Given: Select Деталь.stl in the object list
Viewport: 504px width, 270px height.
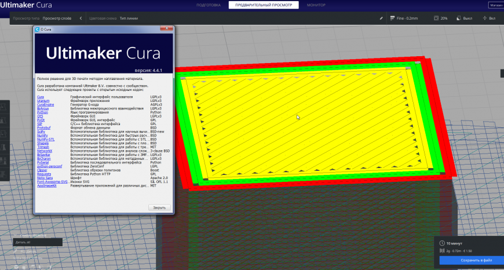Looking at the screenshot, I should click(x=38, y=242).
